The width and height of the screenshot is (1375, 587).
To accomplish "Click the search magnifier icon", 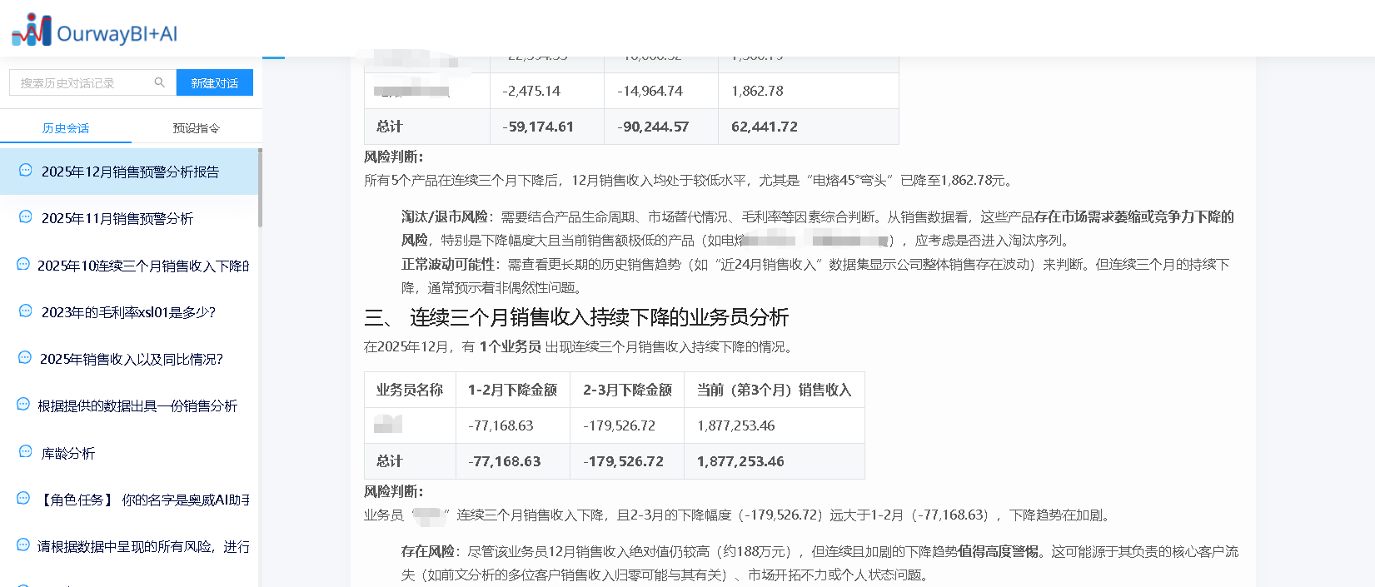I will [159, 82].
